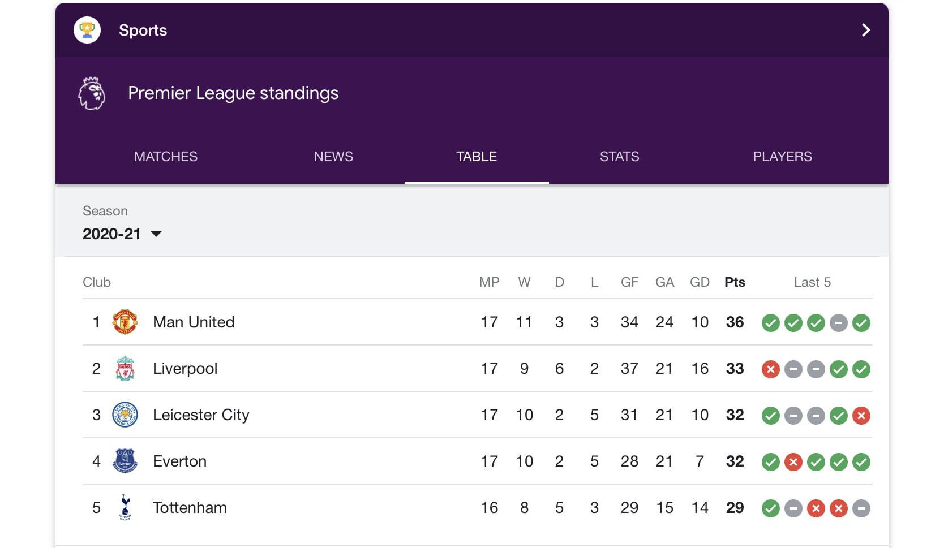Image resolution: width=944 pixels, height=548 pixels.
Task: Click the Everton club crest
Action: click(x=125, y=461)
